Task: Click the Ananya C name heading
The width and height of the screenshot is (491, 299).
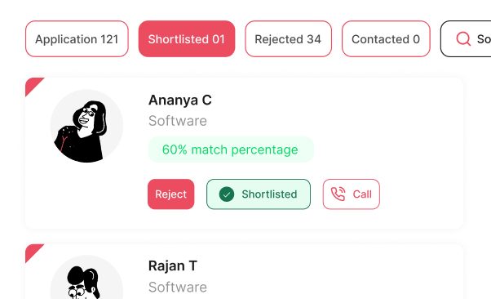Action: [180, 100]
